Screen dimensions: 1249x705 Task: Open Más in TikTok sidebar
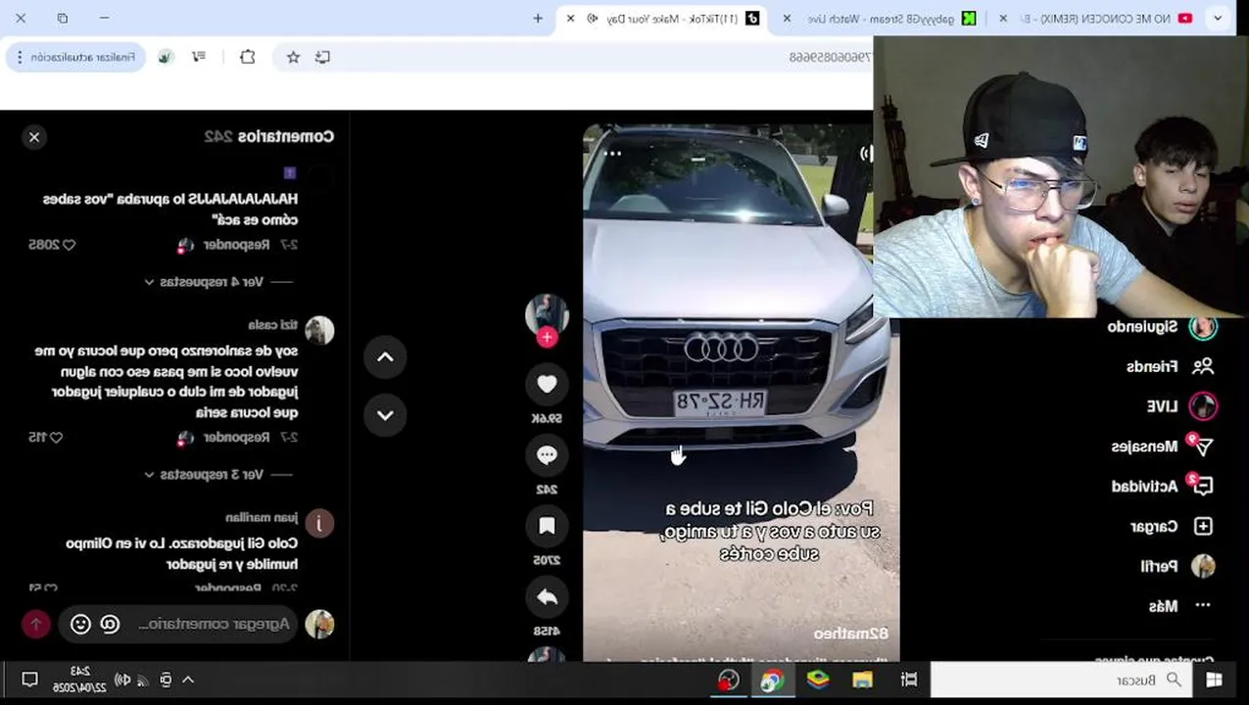(x=1179, y=606)
